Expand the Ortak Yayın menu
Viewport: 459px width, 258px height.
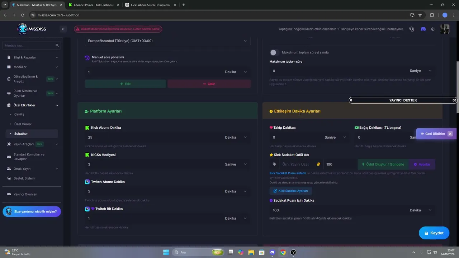point(32,168)
